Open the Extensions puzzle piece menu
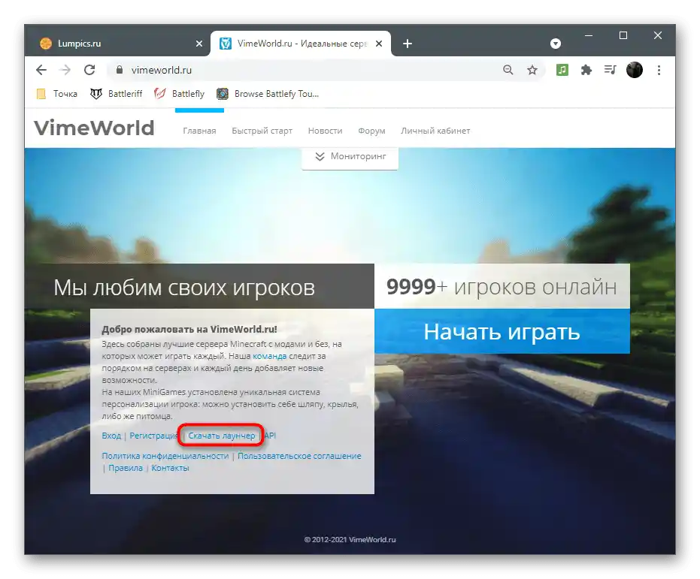This screenshot has width=700, height=579. [586, 70]
